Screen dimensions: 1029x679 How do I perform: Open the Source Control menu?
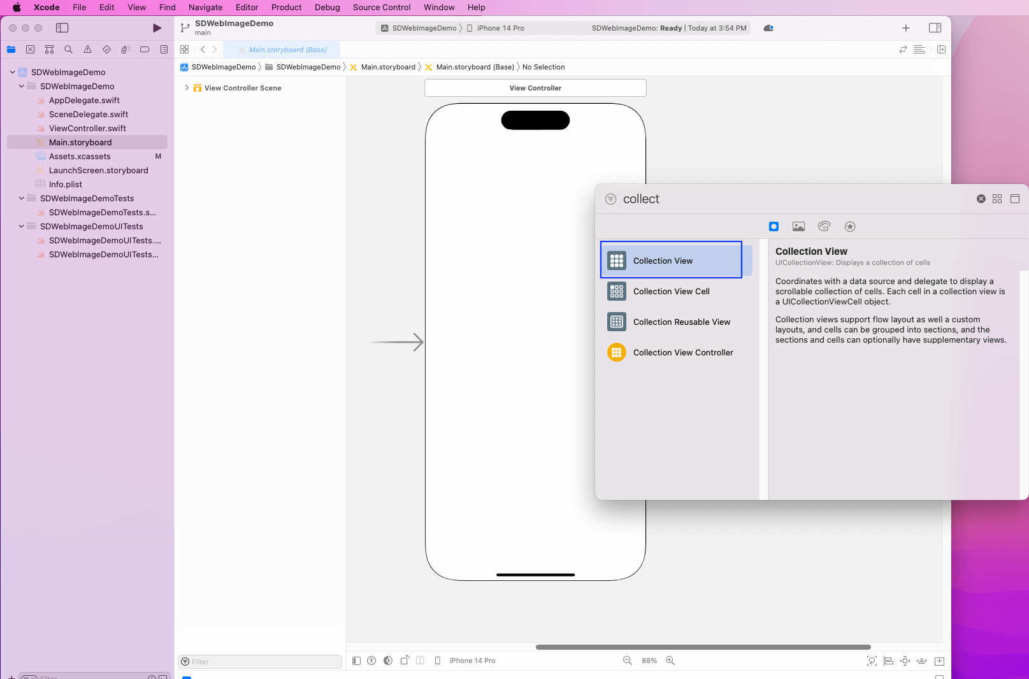[x=381, y=8]
